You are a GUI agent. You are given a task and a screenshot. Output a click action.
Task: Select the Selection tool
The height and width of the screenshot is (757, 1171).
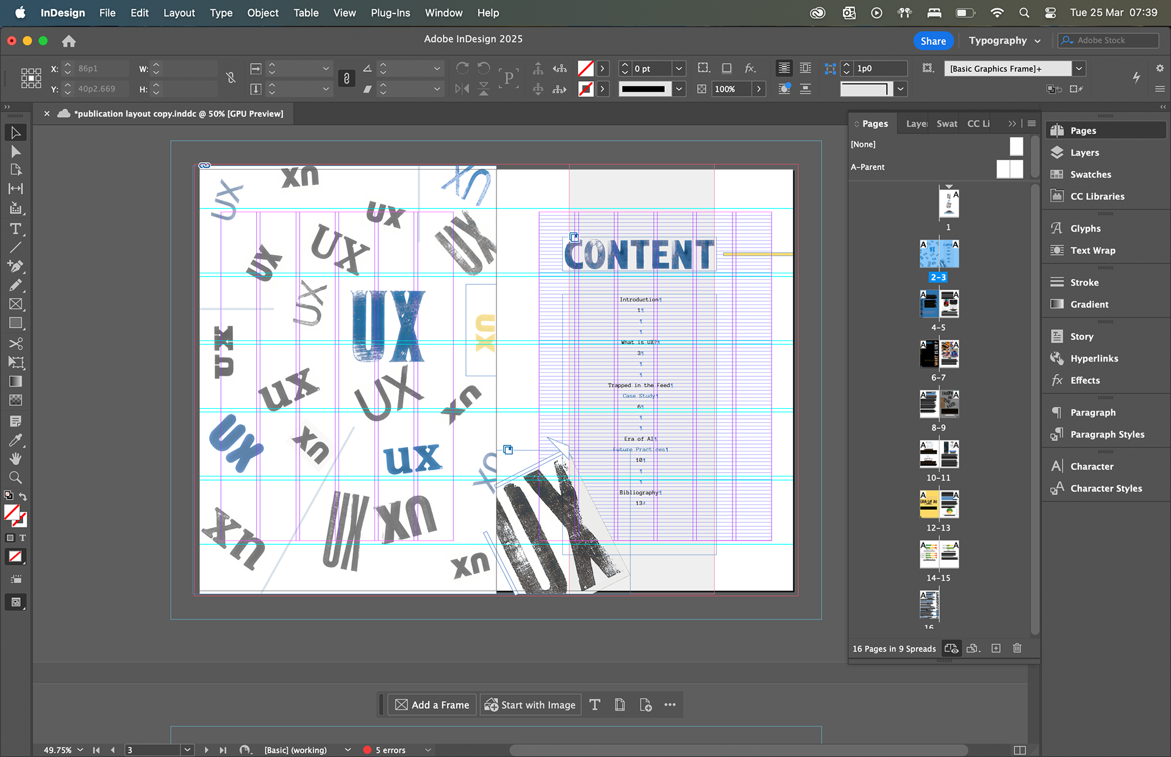(x=16, y=132)
